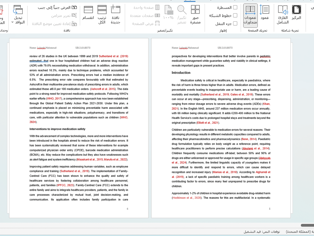Click the misspelled word 'pediatric' on page 5
The width and height of the screenshot is (314, 236).
tap(265, 56)
